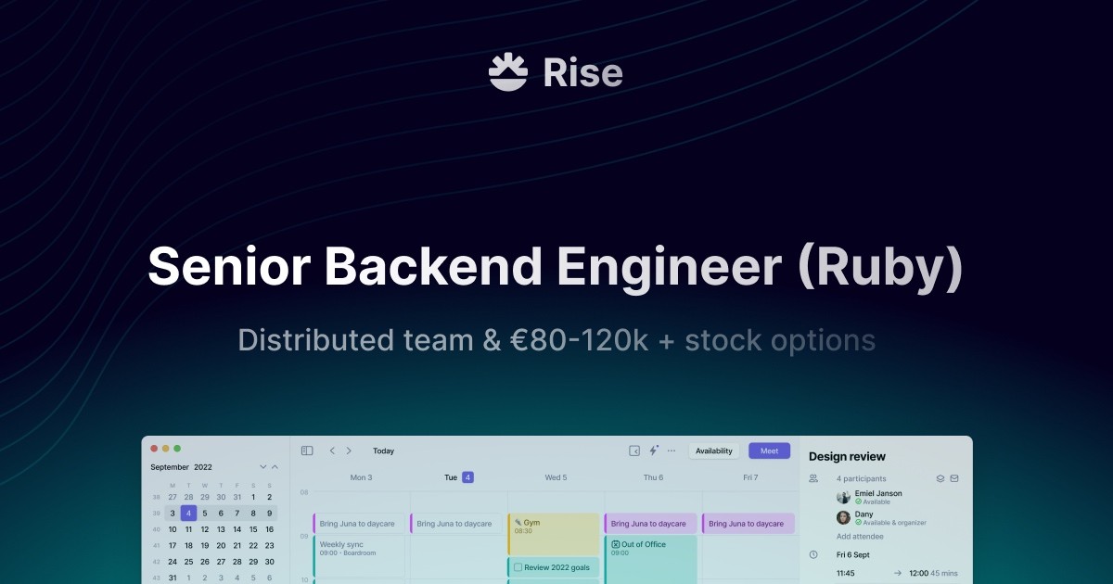Viewport: 1113px width, 584px height.
Task: Jump to Today
Action: click(x=384, y=451)
